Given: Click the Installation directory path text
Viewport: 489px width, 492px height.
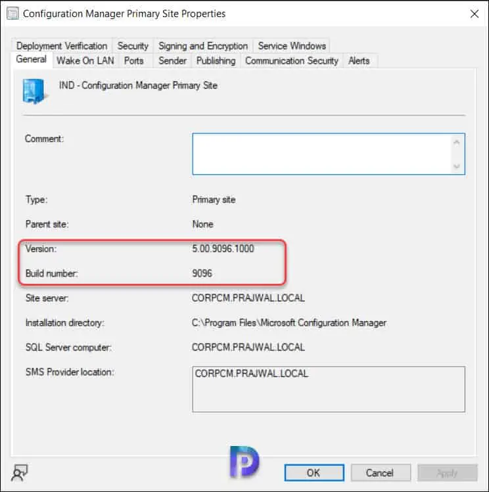Looking at the screenshot, I should (x=289, y=323).
